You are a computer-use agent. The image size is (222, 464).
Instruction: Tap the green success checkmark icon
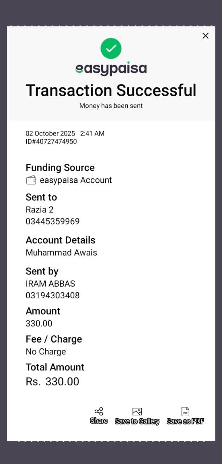(111, 48)
